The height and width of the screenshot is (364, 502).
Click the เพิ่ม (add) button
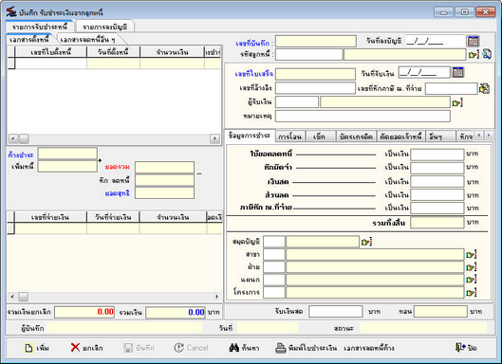coord(36,348)
